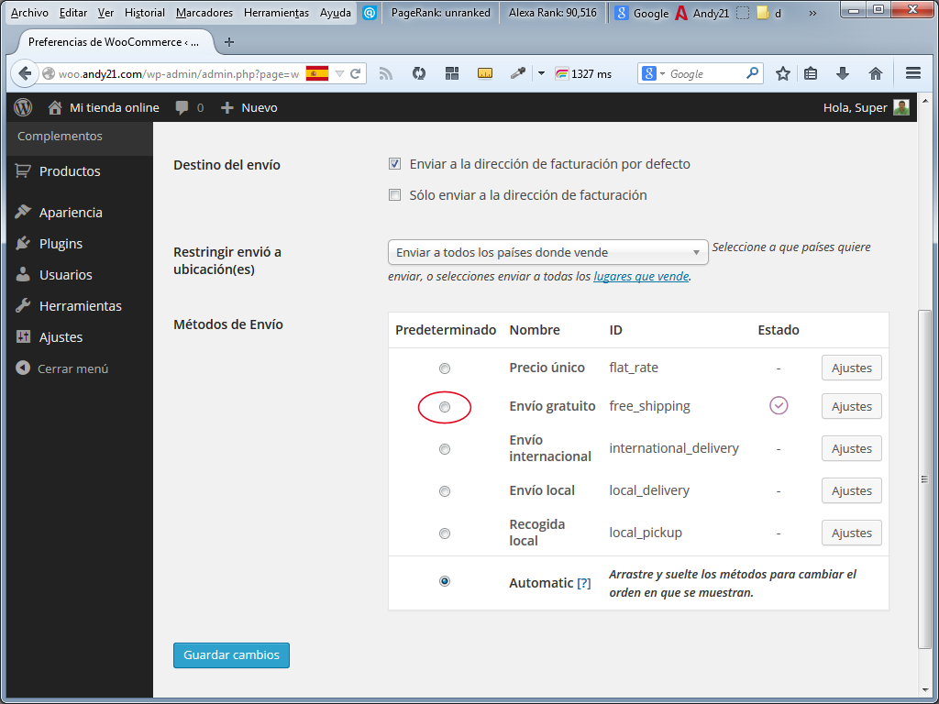This screenshot has height=704, width=939.
Task: Click the Spanish flag icon in address bar
Action: coord(317,73)
